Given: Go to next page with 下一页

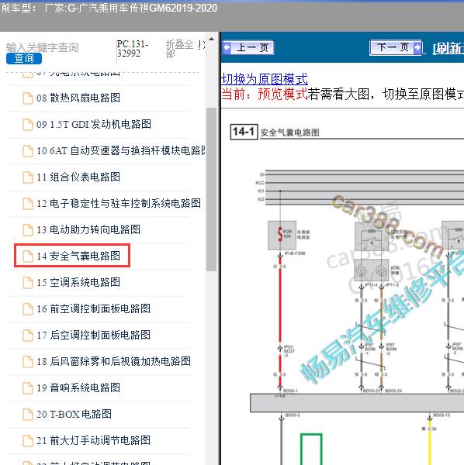Looking at the screenshot, I should (396, 47).
